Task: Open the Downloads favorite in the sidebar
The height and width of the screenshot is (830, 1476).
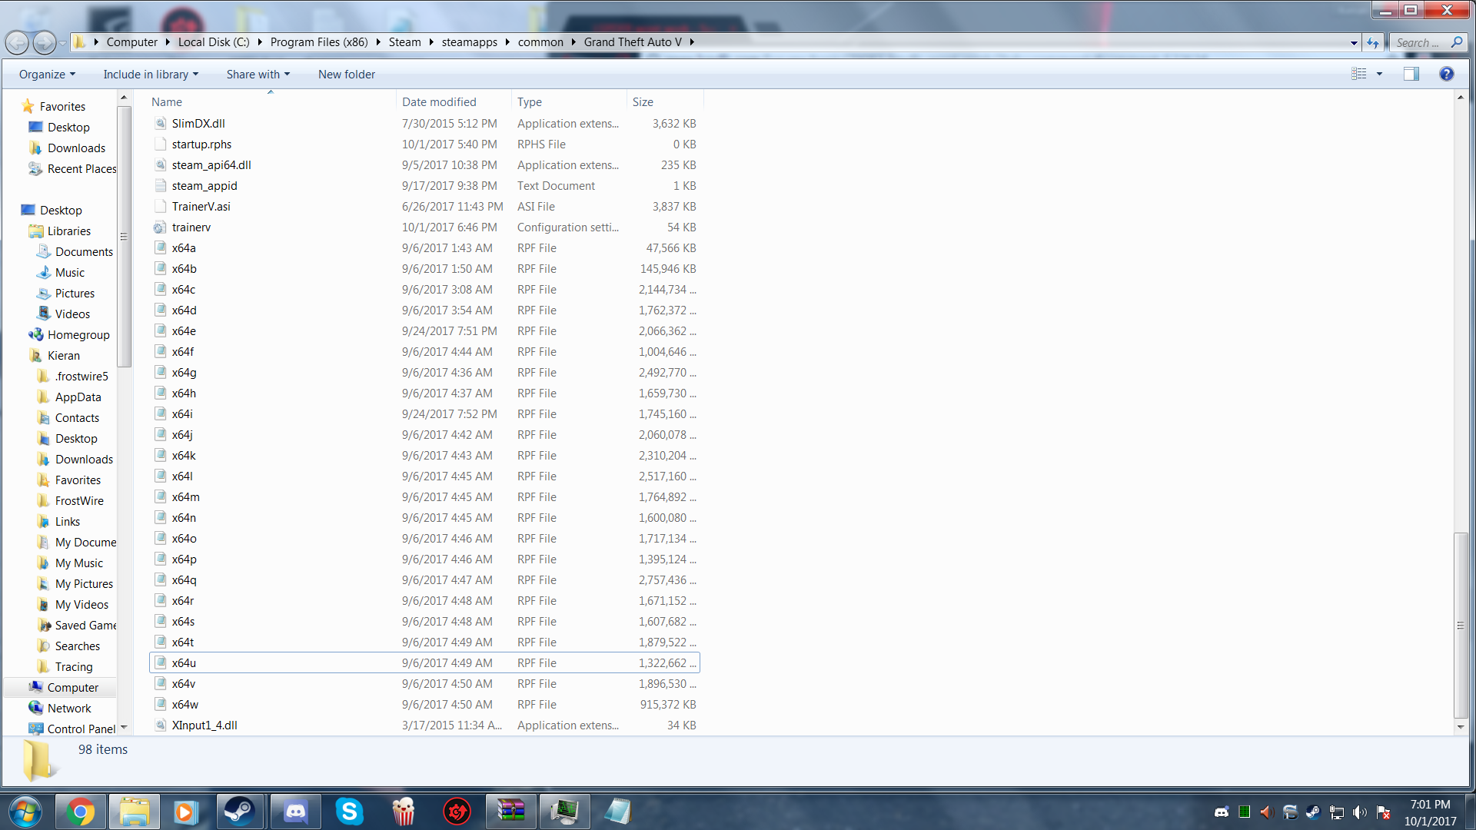Action: (76, 148)
